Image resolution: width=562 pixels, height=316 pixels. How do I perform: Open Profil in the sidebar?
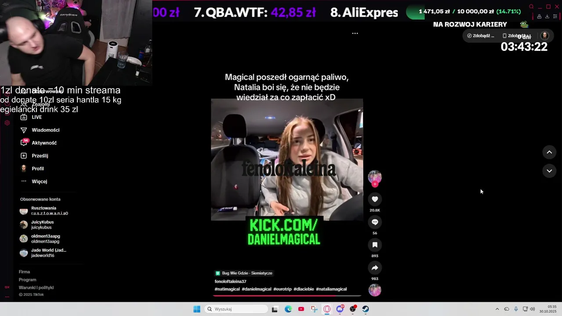pos(32,169)
